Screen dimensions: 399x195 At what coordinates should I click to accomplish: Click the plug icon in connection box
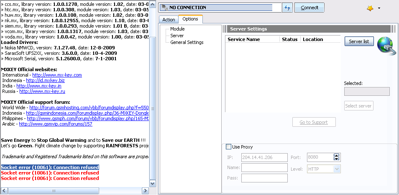click(x=164, y=8)
